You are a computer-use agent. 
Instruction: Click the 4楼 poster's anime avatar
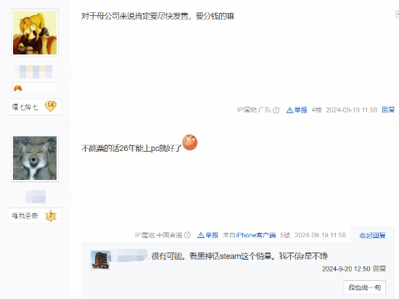(x=35, y=33)
